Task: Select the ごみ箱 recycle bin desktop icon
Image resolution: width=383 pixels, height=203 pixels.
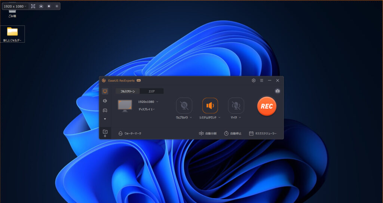Action: point(12,13)
